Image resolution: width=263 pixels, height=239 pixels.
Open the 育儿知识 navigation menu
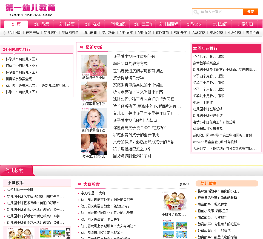click(220, 24)
